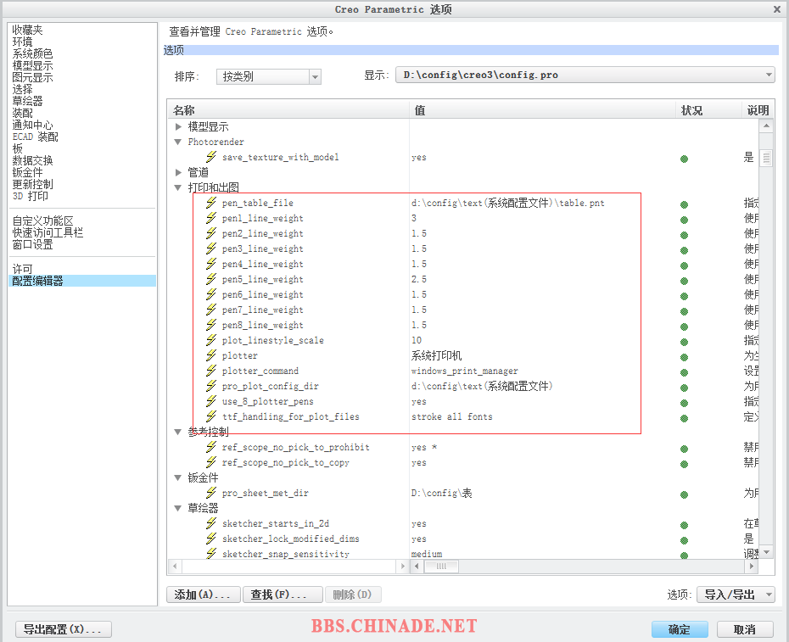Click green status dot for save_texture_with_model

(685, 159)
